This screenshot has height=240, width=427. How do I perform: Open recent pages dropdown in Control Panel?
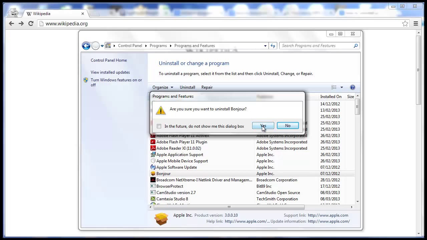[x=102, y=46]
